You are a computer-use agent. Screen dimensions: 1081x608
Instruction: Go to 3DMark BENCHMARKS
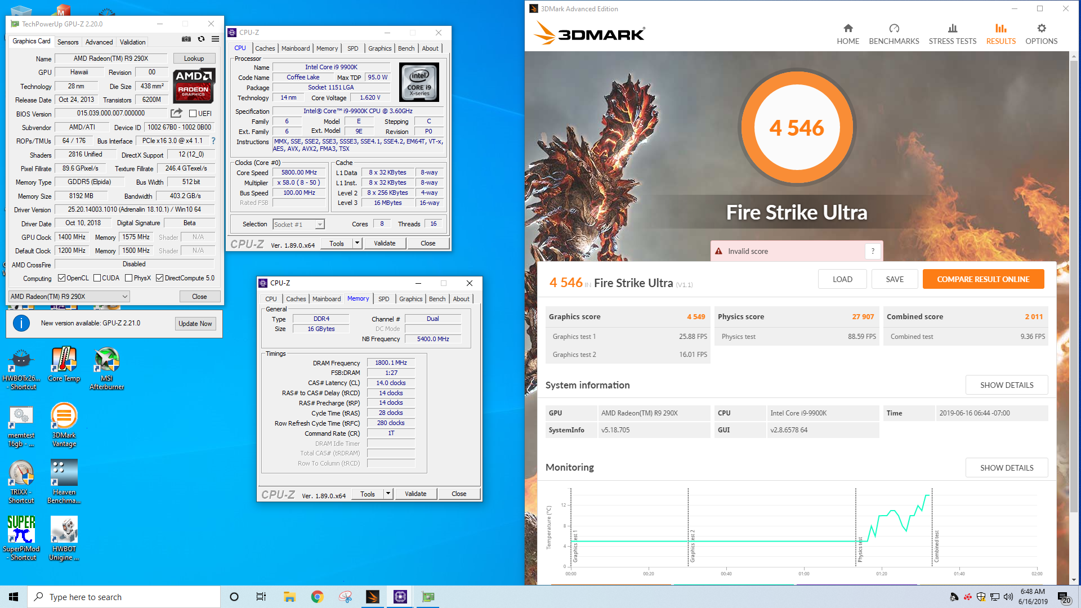pyautogui.click(x=894, y=34)
